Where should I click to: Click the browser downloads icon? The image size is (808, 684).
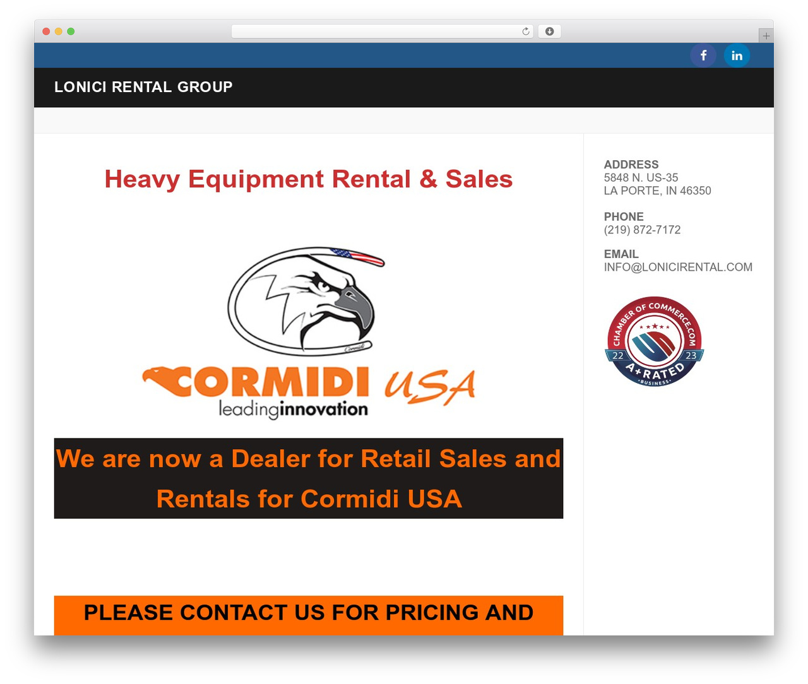coord(549,32)
